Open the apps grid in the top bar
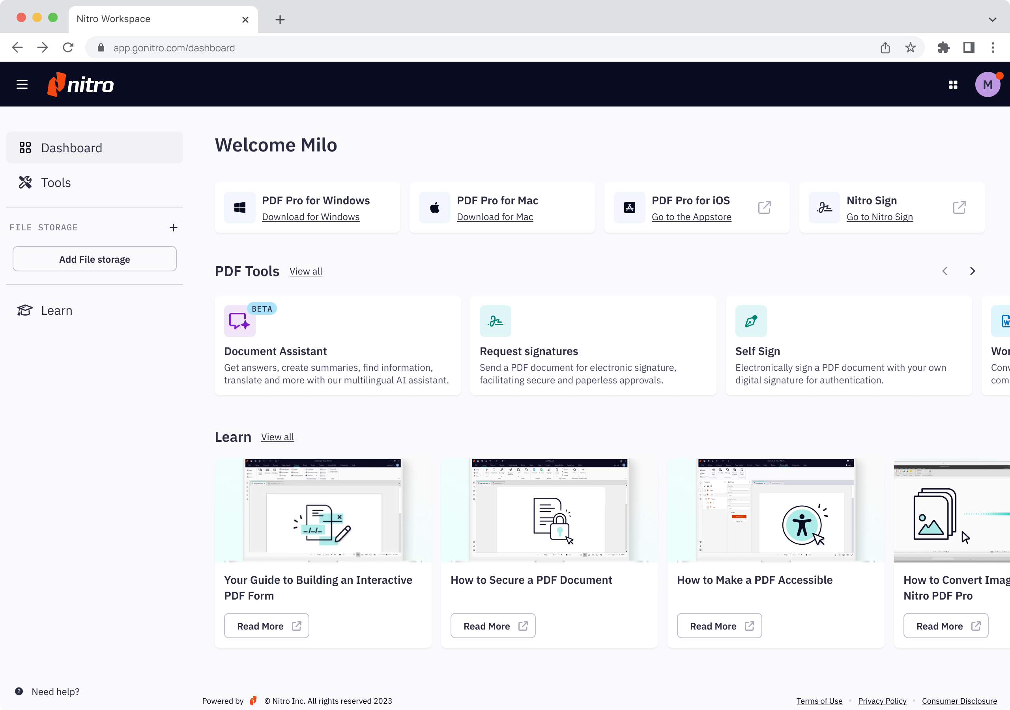 tap(953, 84)
